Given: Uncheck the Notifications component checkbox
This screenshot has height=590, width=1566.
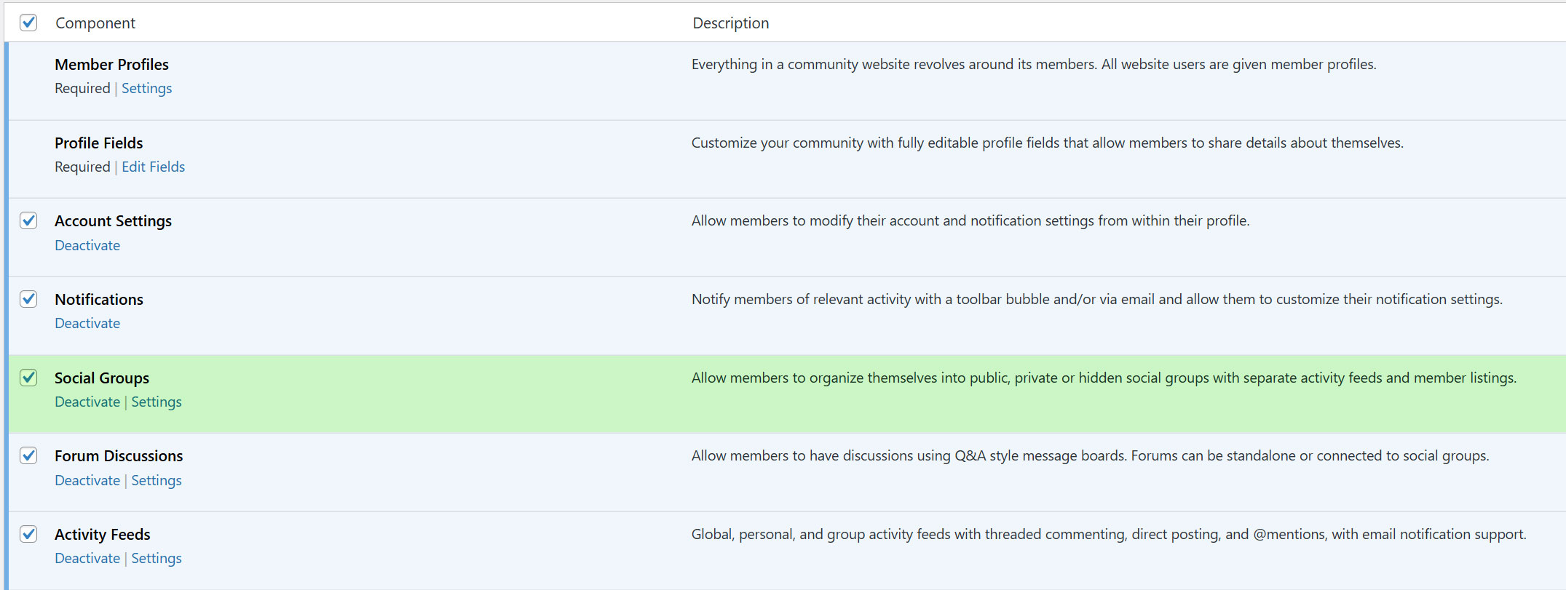Looking at the screenshot, I should point(28,299).
